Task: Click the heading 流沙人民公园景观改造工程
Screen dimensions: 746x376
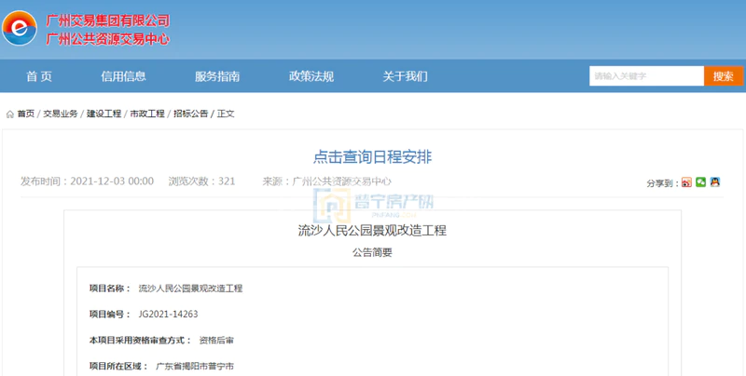Action: pos(372,231)
